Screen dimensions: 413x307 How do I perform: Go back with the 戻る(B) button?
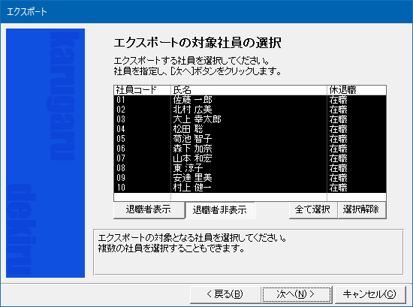(225, 294)
